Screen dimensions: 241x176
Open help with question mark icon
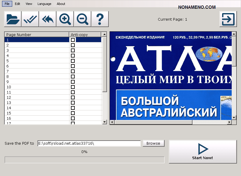tap(100, 19)
